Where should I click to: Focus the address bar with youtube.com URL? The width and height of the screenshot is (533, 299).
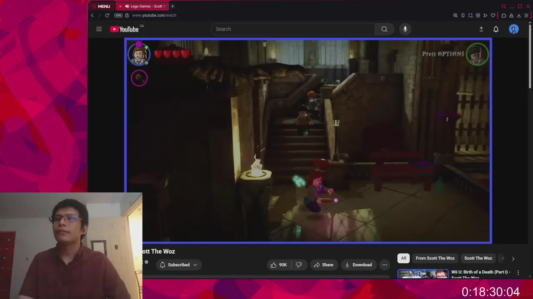pyautogui.click(x=154, y=15)
